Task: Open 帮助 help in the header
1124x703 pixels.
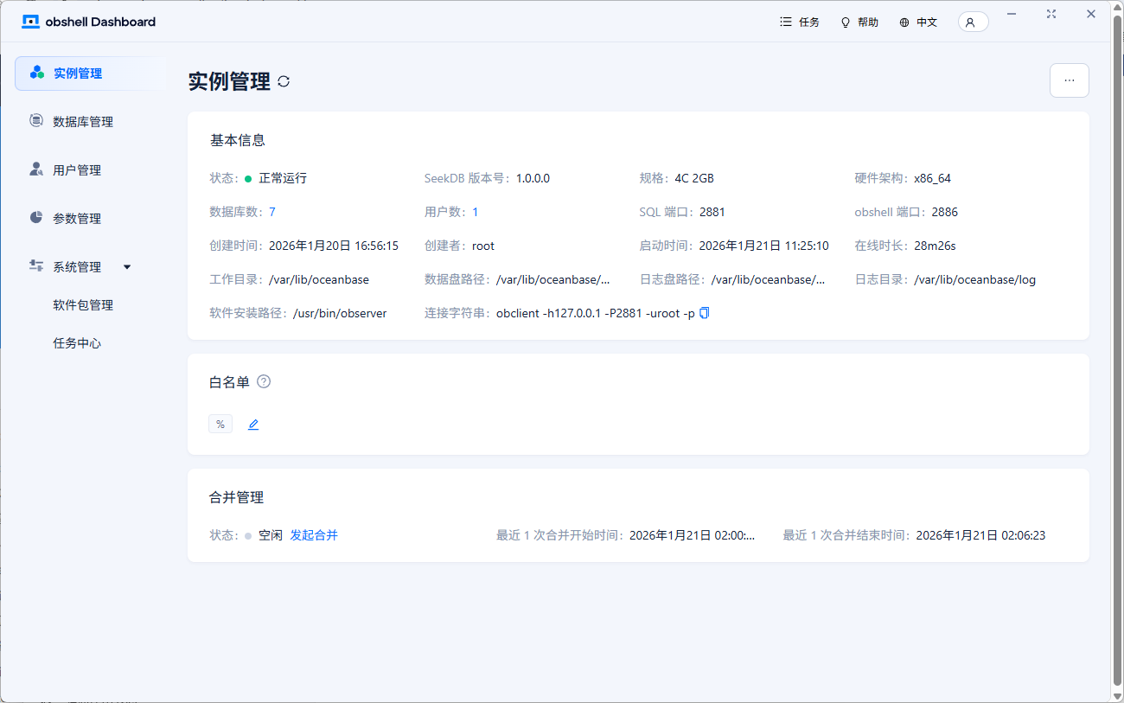Action: (859, 22)
